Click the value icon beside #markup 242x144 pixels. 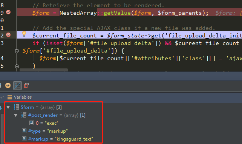pos(24,139)
